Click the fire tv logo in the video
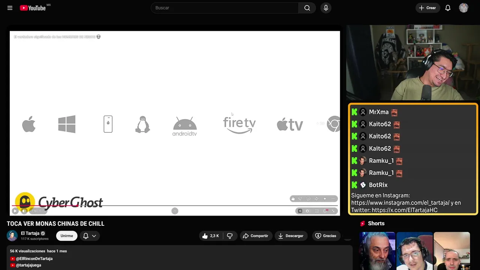480x270 pixels. point(239,125)
